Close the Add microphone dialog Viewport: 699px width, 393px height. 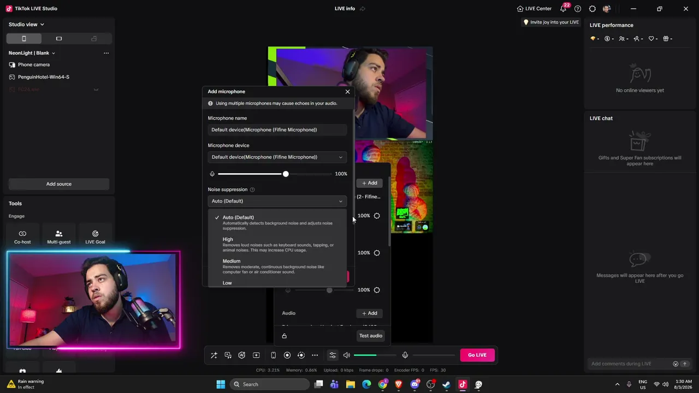[x=347, y=92]
